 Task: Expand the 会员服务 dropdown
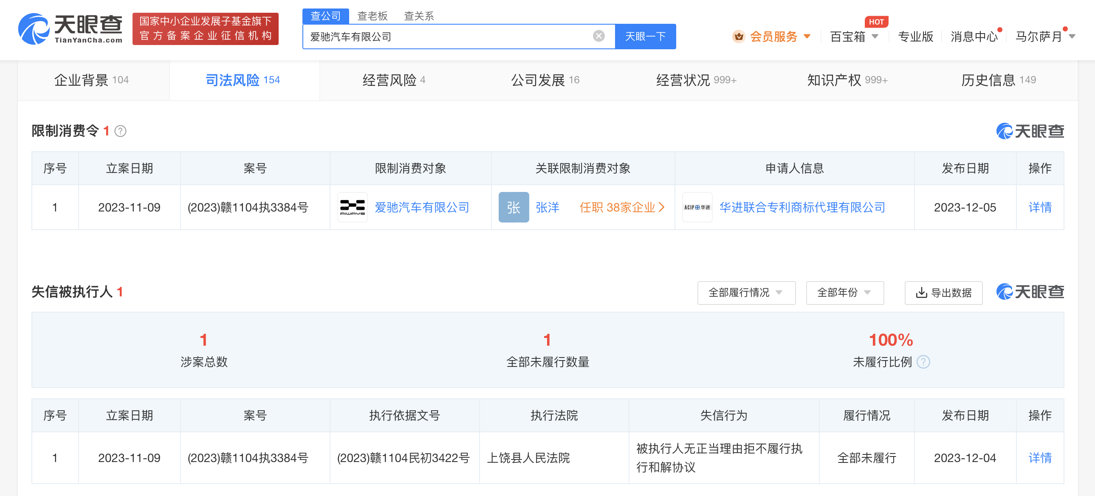pos(807,37)
